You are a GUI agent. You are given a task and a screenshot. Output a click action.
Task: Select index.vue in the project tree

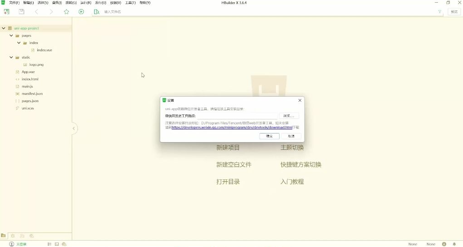pyautogui.click(x=44, y=50)
